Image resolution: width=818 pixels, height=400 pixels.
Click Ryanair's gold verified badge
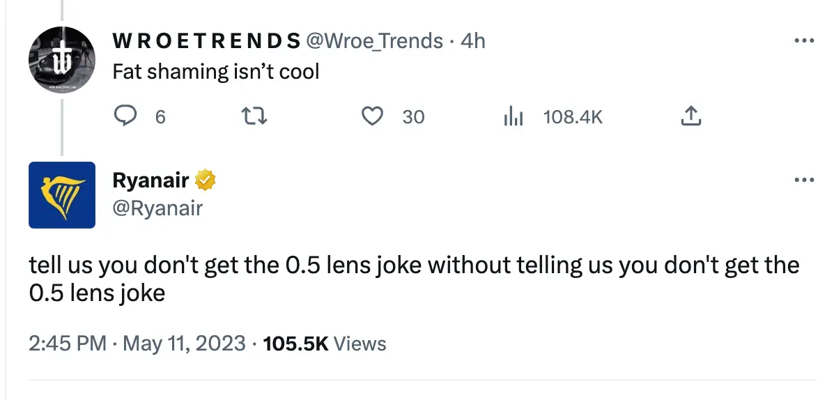[205, 180]
